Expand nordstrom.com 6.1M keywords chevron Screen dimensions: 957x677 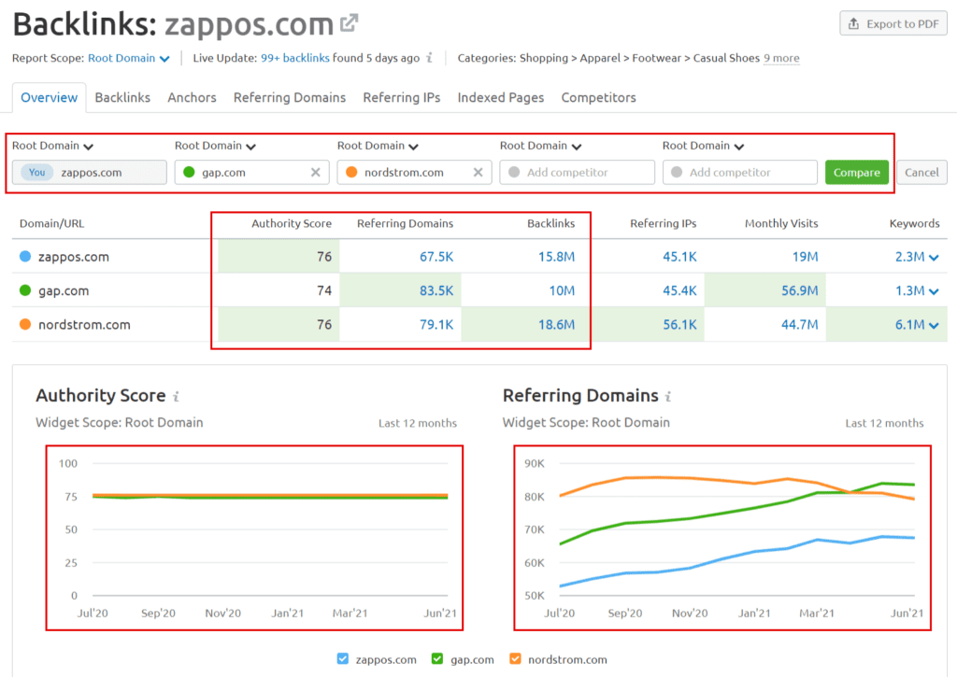[934, 326]
